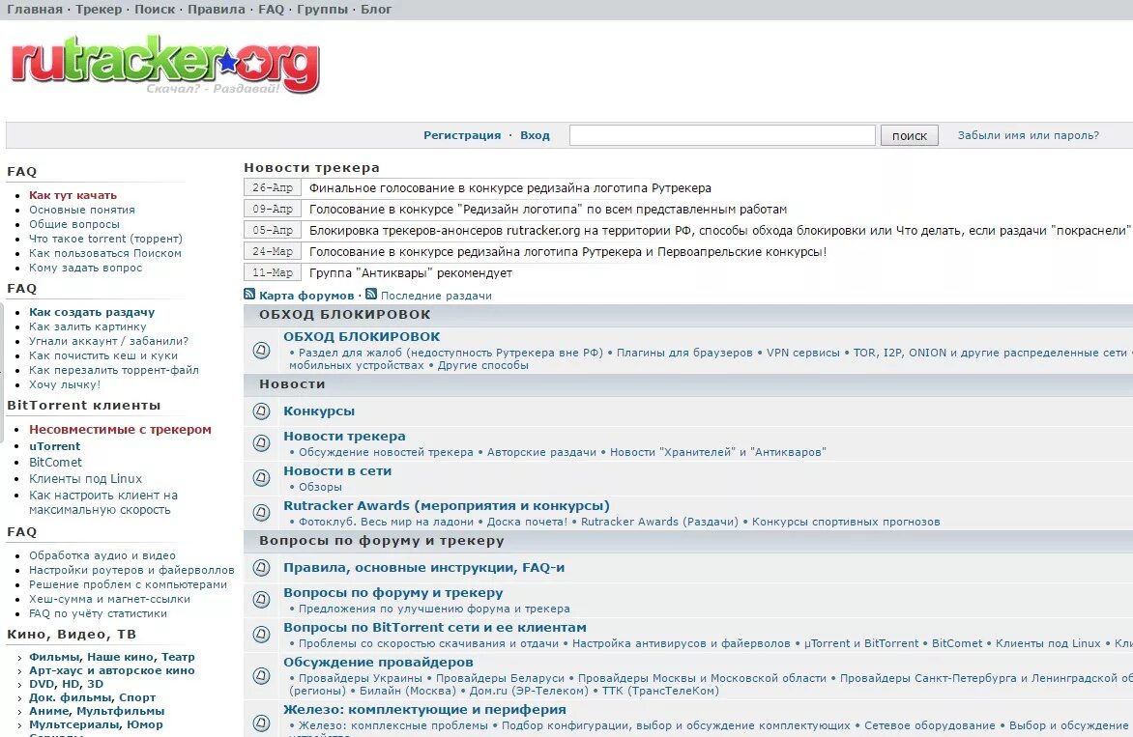Click the RSS icon beside Последние раздачи
The image size is (1133, 737).
tap(371, 294)
